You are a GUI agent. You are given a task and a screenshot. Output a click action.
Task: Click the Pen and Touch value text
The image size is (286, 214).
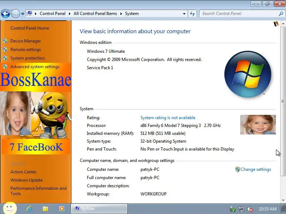click(x=187, y=149)
